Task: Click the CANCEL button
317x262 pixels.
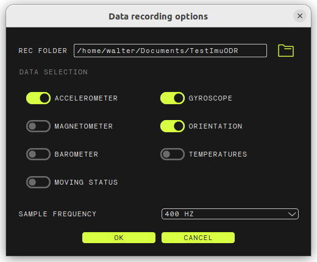Action: pyautogui.click(x=198, y=238)
